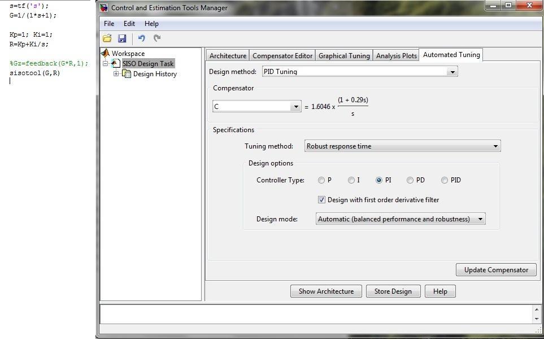Click the Update Compensator button
Screen dimensions: 544x340
point(496,270)
